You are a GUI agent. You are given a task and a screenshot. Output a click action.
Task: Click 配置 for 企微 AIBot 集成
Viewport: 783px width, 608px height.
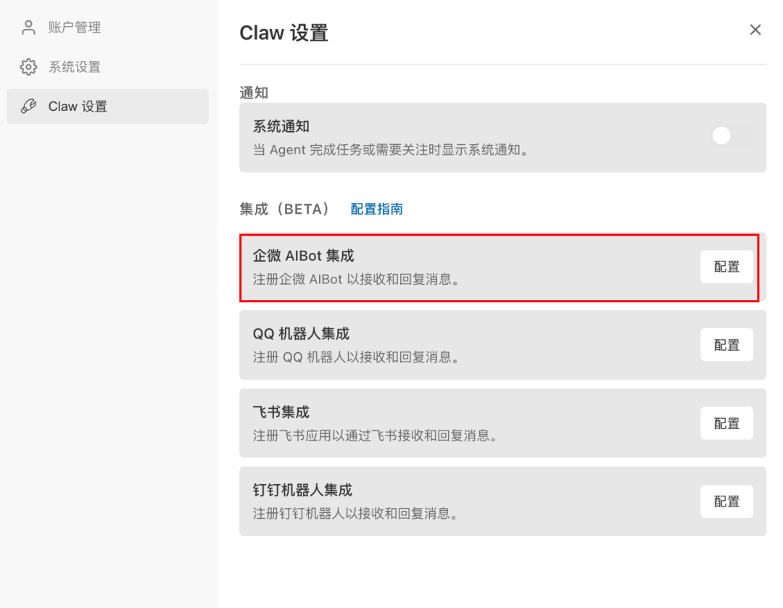(726, 267)
